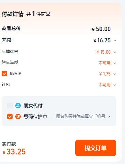This screenshot has width=125, height=164.
Task: Open 匿名购买并隐藏真实手机号 details
Action: [x=81, y=117]
